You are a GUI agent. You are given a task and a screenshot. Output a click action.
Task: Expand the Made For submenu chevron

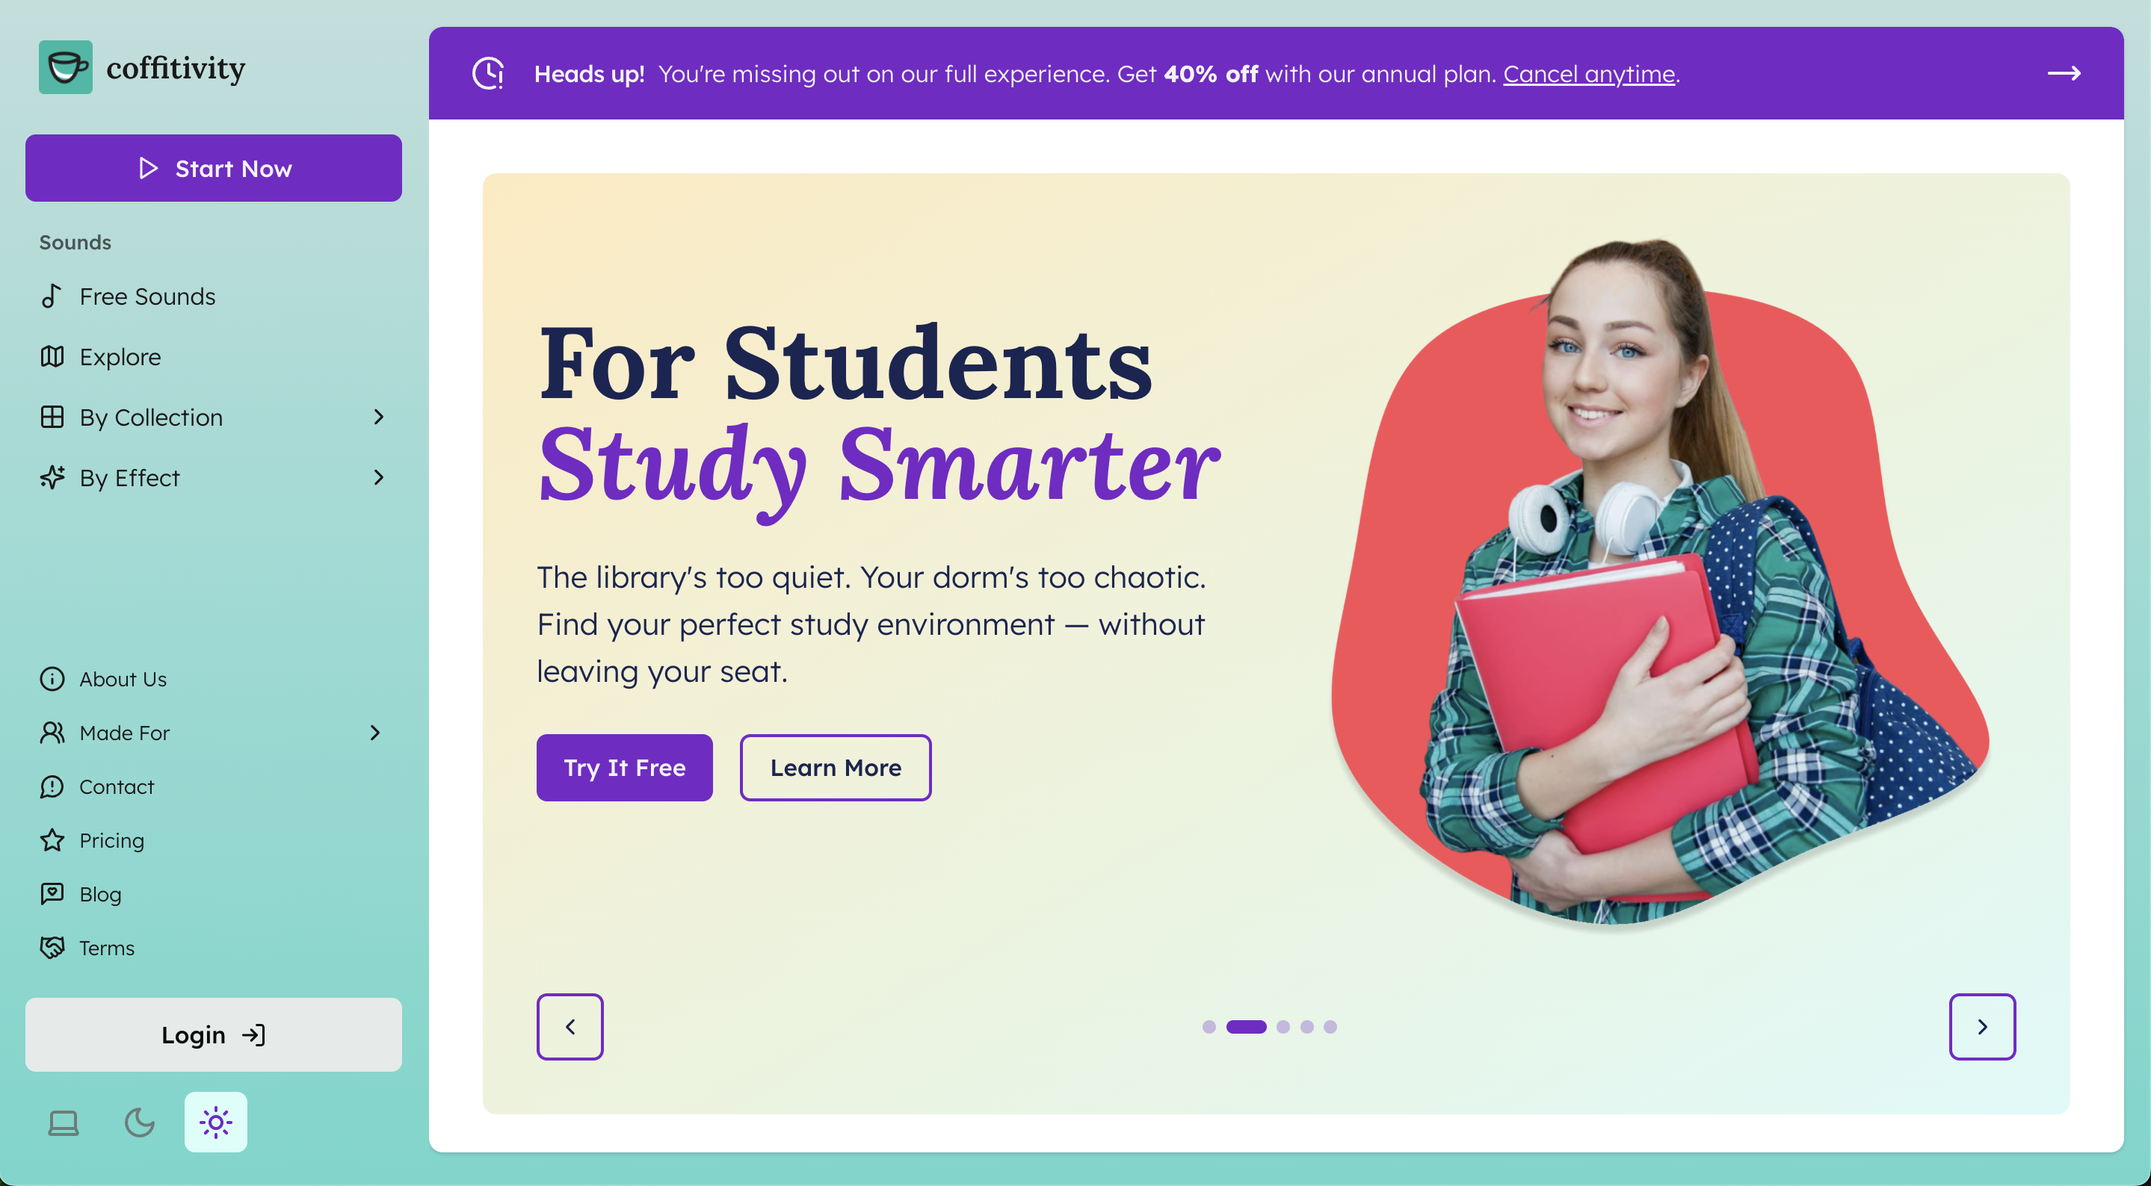(x=376, y=733)
